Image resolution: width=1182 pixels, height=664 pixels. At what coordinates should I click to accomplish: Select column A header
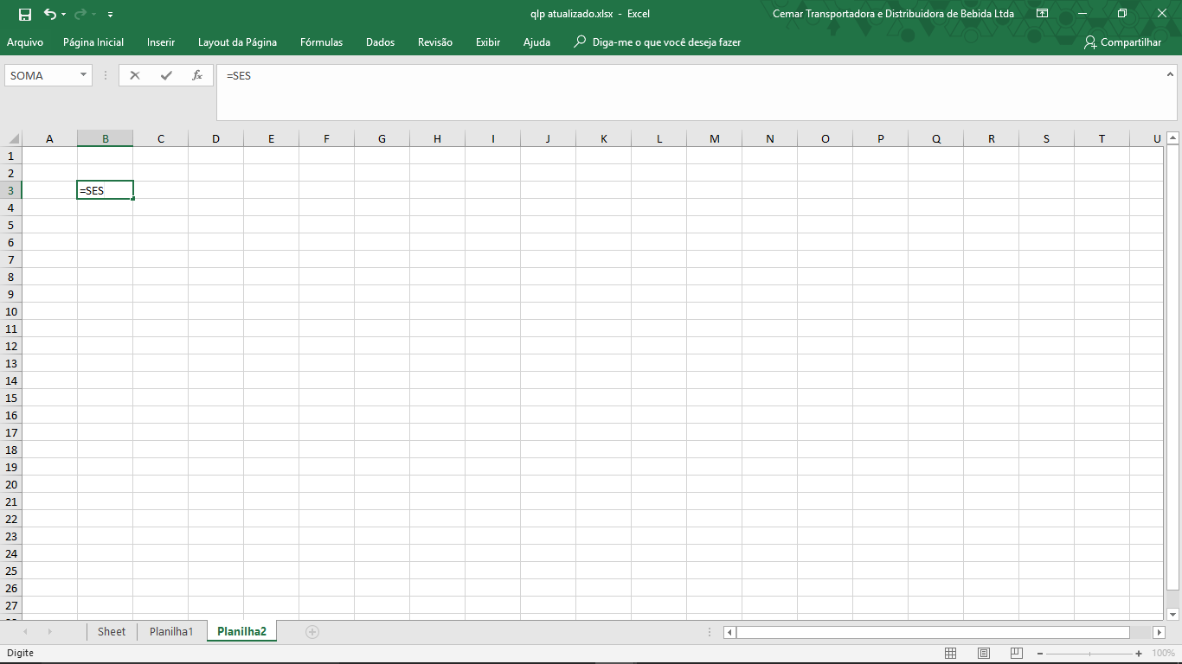49,138
